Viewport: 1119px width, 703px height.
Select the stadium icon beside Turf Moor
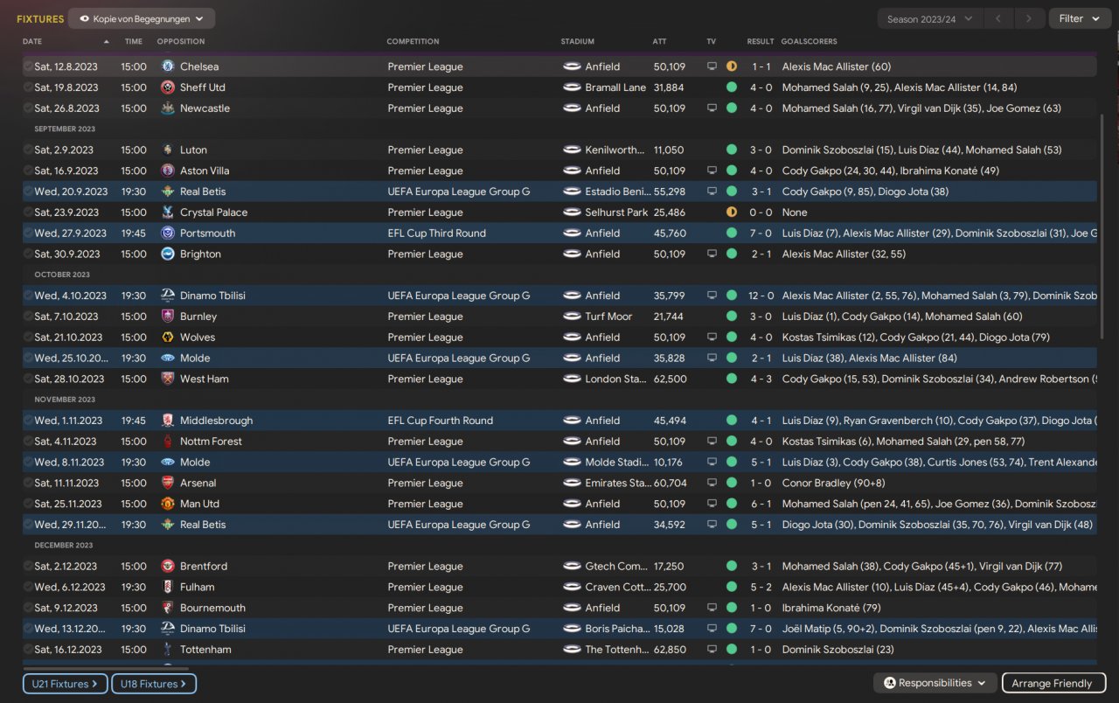coord(572,317)
